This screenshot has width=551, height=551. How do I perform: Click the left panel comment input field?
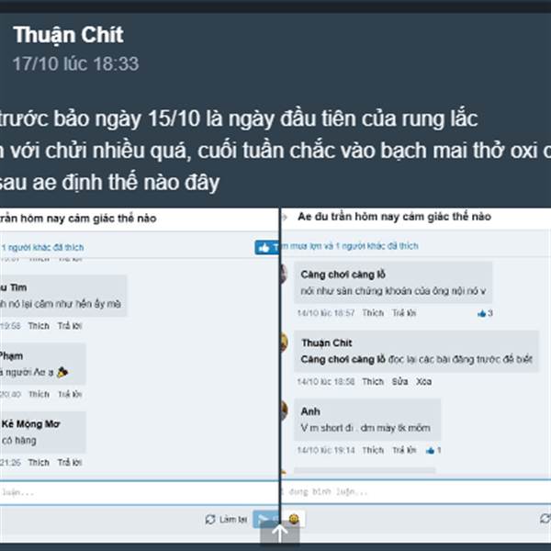coord(140,492)
